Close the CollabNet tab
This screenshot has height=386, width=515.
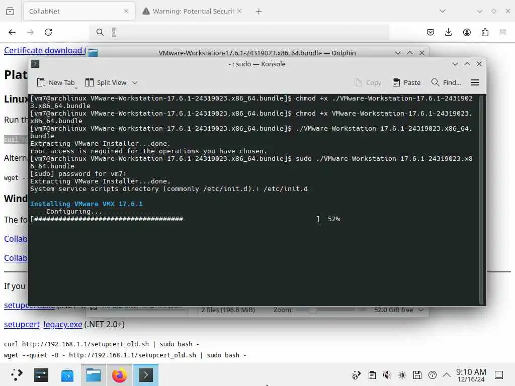coord(126,11)
